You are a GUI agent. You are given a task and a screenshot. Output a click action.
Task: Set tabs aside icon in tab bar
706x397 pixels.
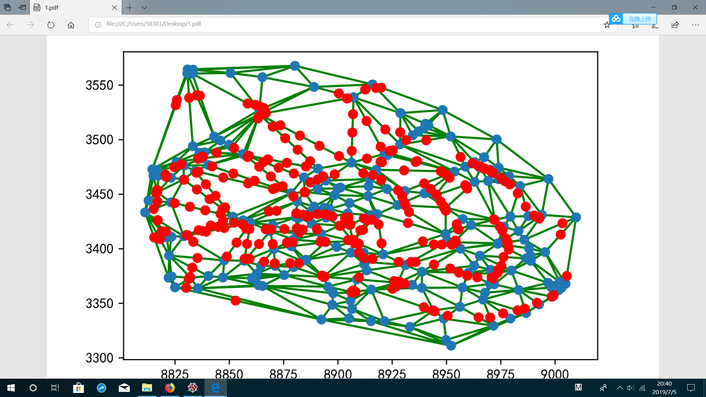tap(22, 7)
